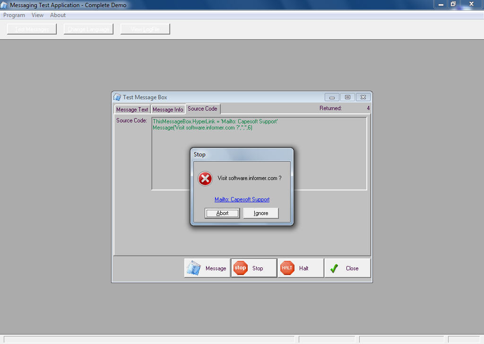Click the Close button with green checkmark

[x=347, y=268]
